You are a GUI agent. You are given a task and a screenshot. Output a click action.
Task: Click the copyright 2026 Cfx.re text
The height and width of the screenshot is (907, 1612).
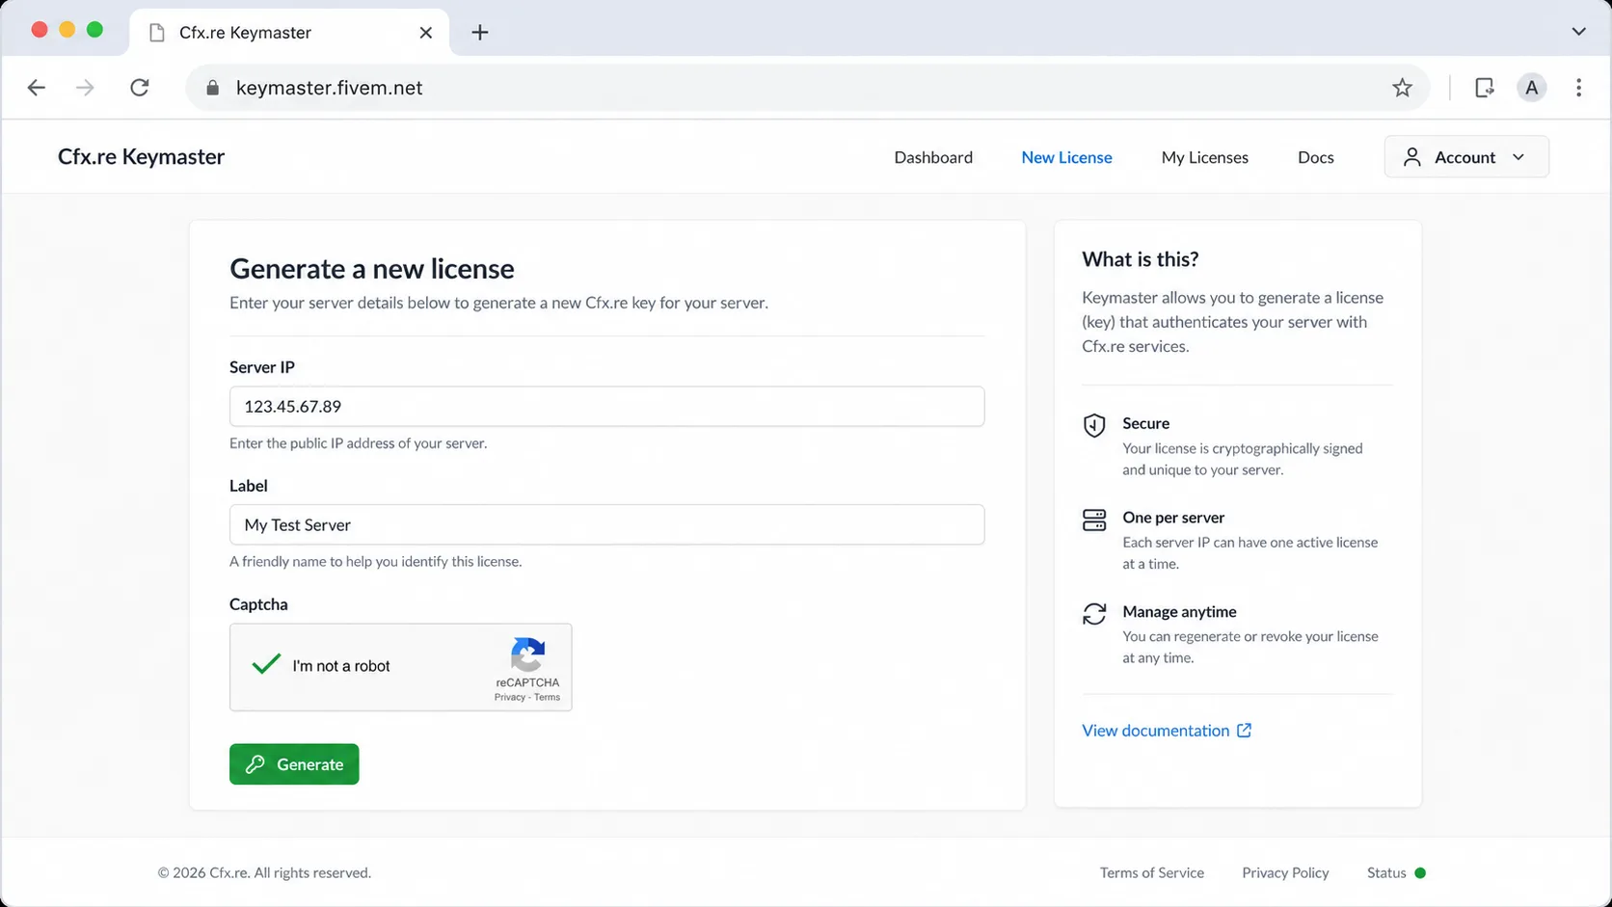coord(264,873)
